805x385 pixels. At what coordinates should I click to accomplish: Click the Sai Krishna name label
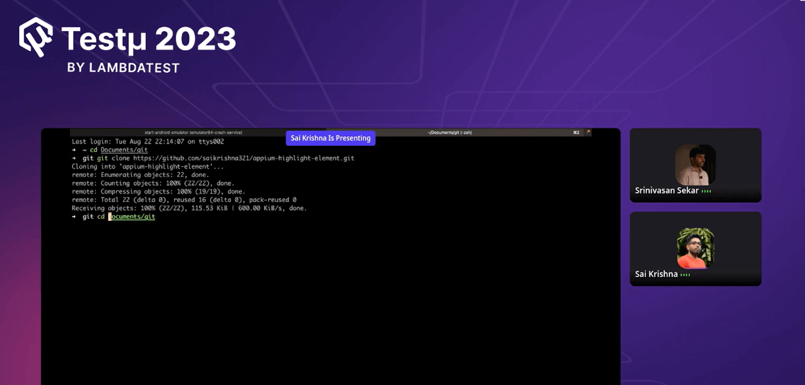(656, 274)
